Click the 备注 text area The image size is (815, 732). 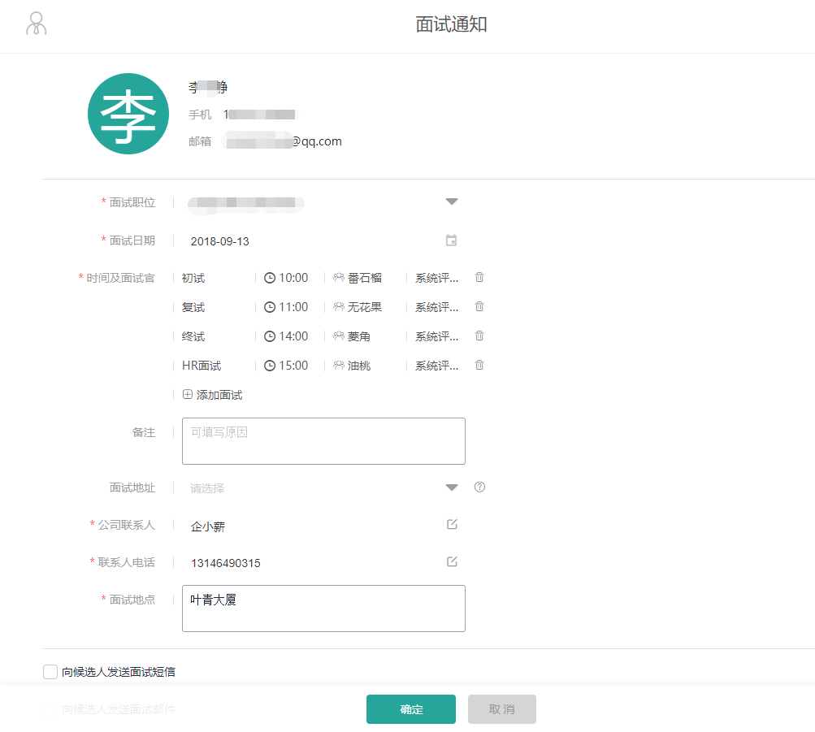click(323, 441)
